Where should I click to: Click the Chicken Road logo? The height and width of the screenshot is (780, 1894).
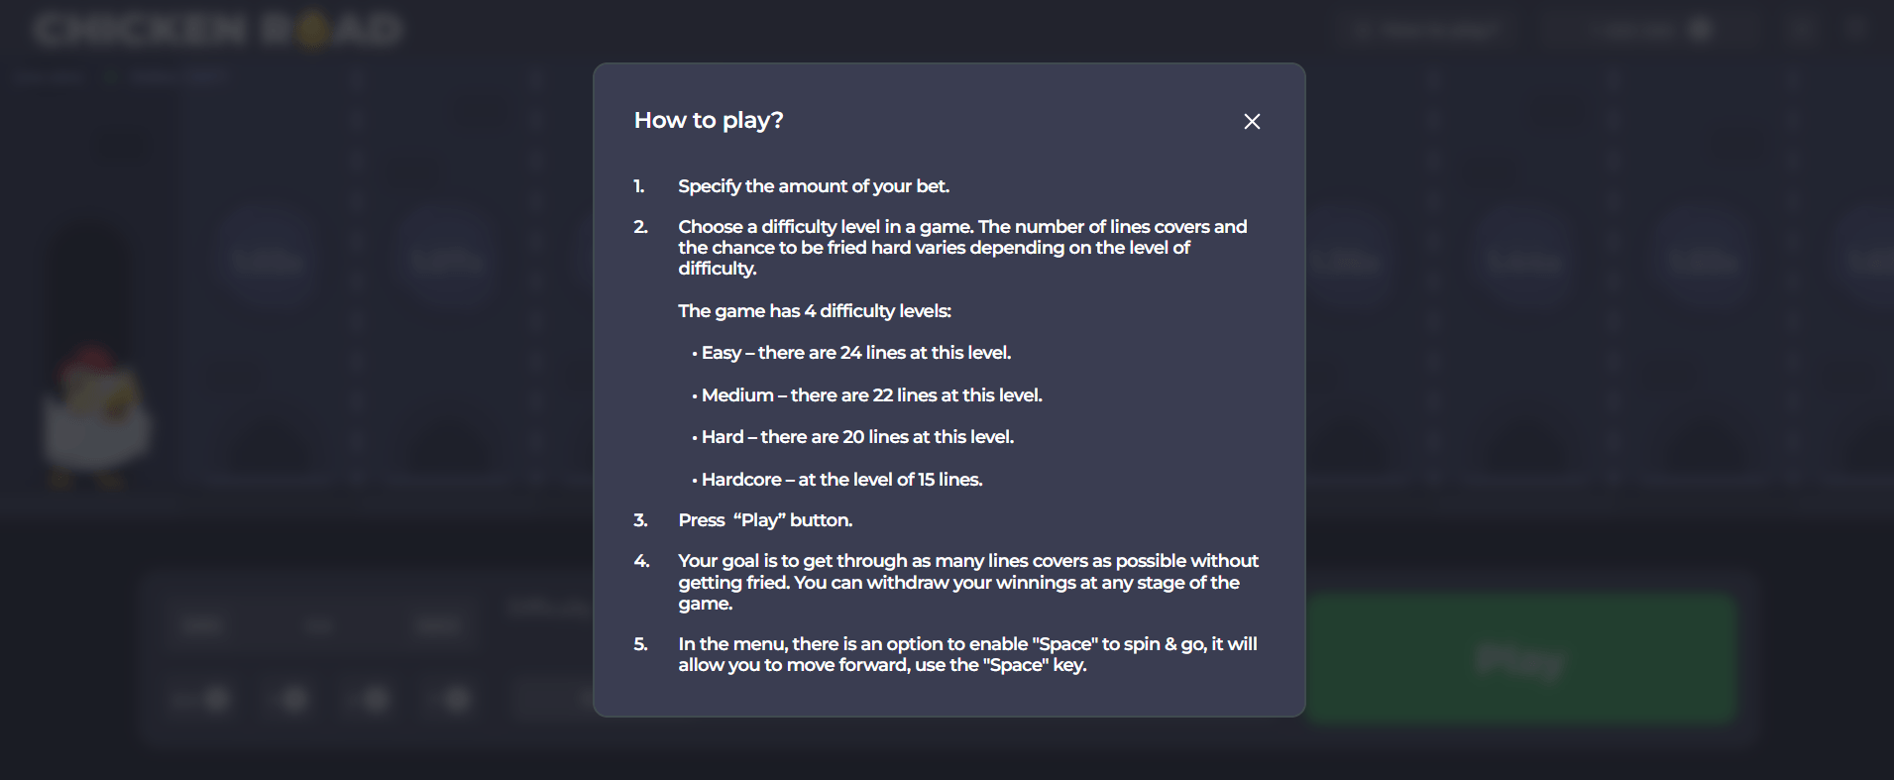218,30
